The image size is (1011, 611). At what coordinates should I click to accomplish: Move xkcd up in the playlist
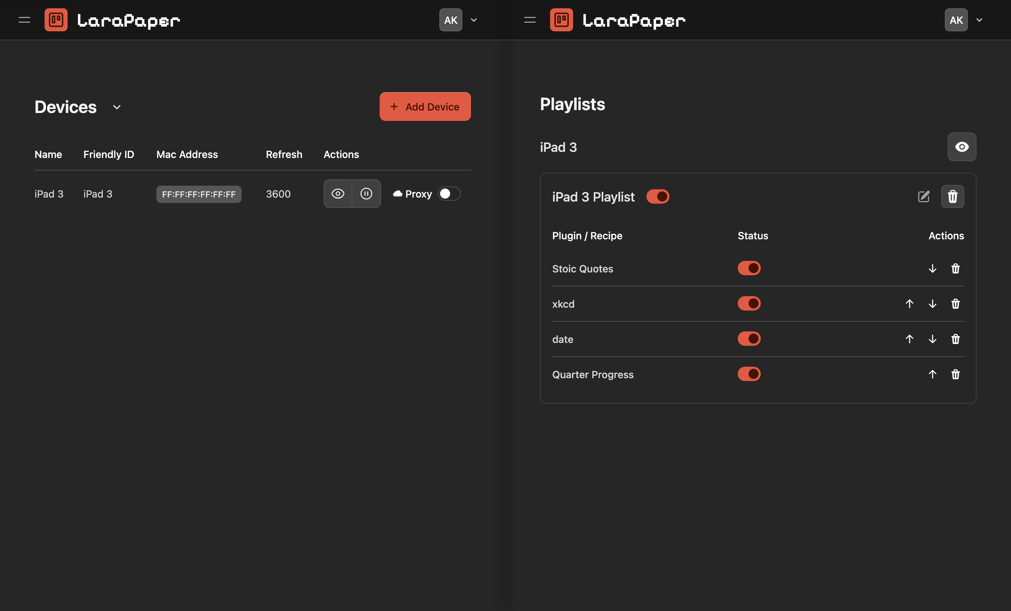coord(909,304)
